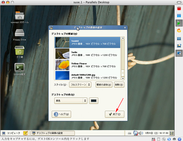This screenshot has height=141, width=183.
Task: Click the red stop button in Parallels sidebar
Action: click(x=179, y=8)
